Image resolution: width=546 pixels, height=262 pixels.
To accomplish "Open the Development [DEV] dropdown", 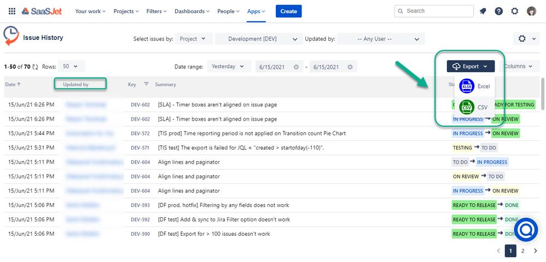I will point(259,39).
